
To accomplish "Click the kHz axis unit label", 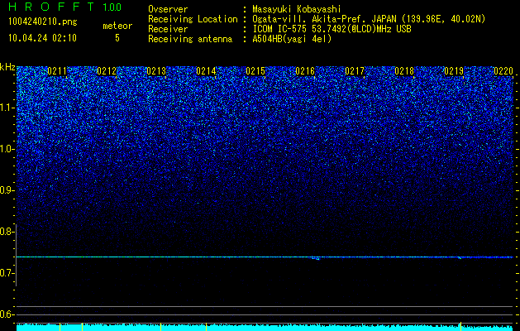I will coord(7,67).
